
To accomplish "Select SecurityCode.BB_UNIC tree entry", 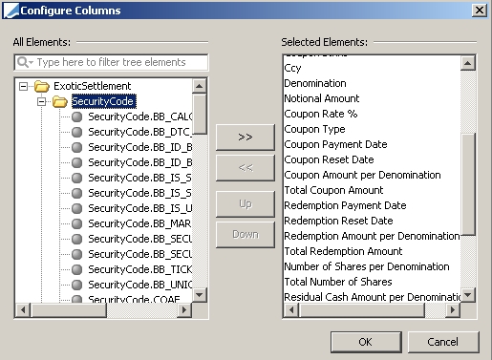I will [x=140, y=285].
